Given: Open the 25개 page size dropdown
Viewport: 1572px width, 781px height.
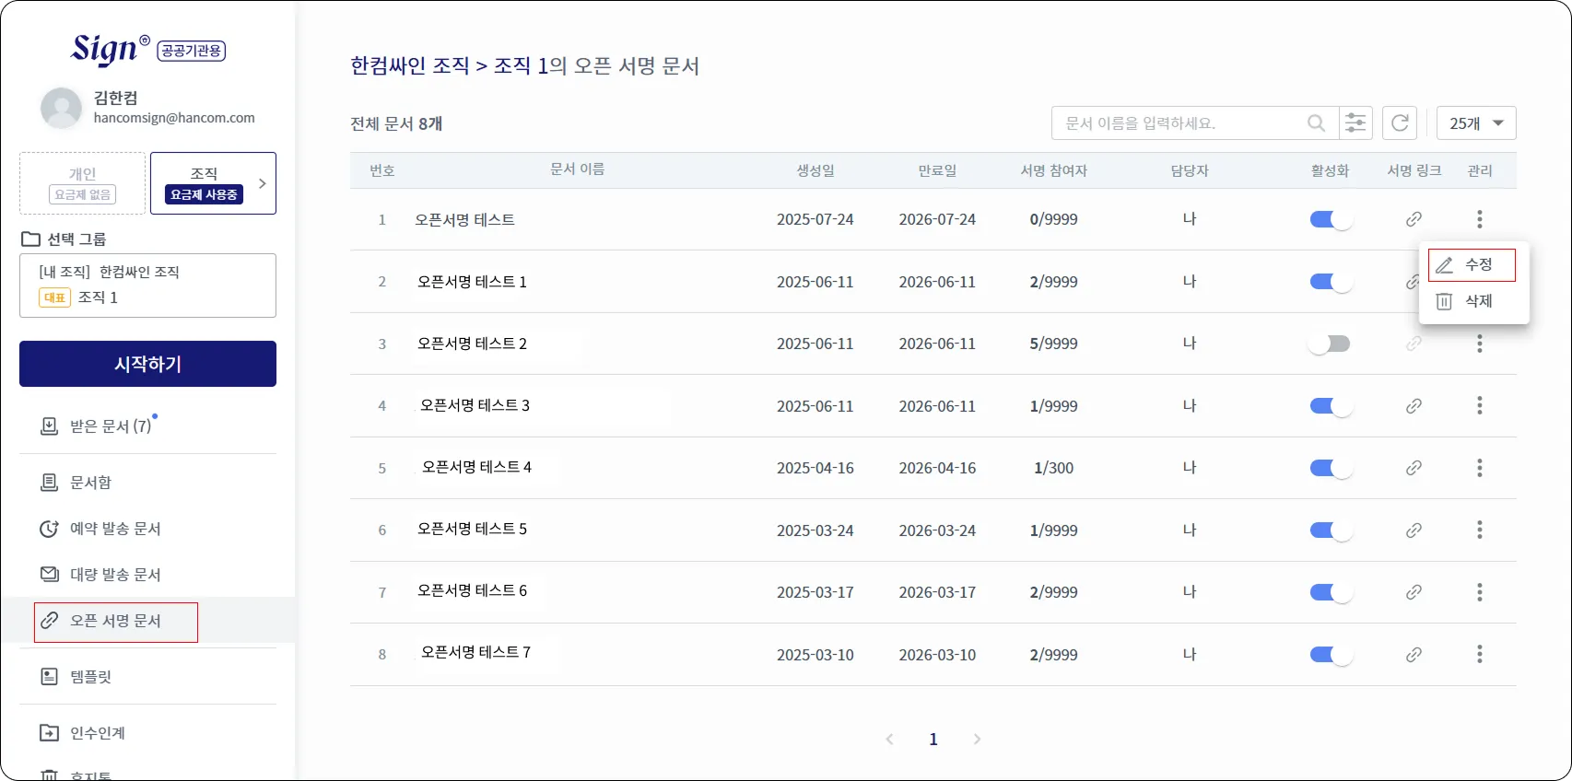Looking at the screenshot, I should [x=1475, y=123].
